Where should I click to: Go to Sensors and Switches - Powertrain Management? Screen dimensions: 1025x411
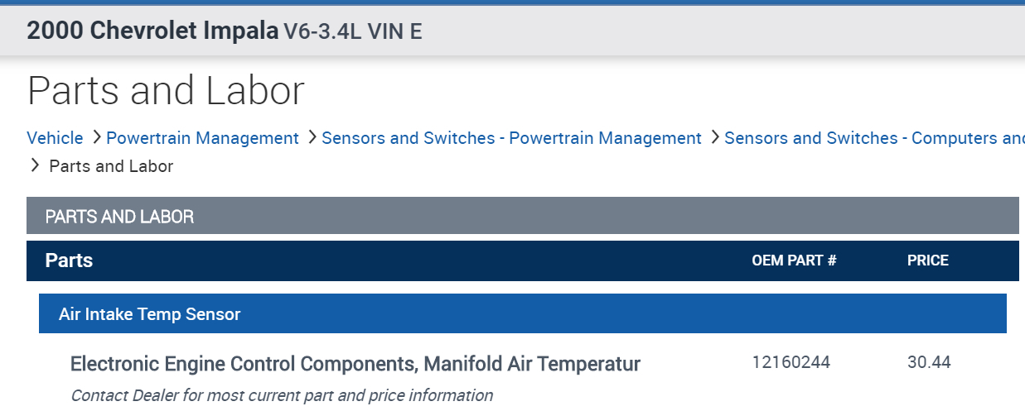pyautogui.click(x=511, y=138)
